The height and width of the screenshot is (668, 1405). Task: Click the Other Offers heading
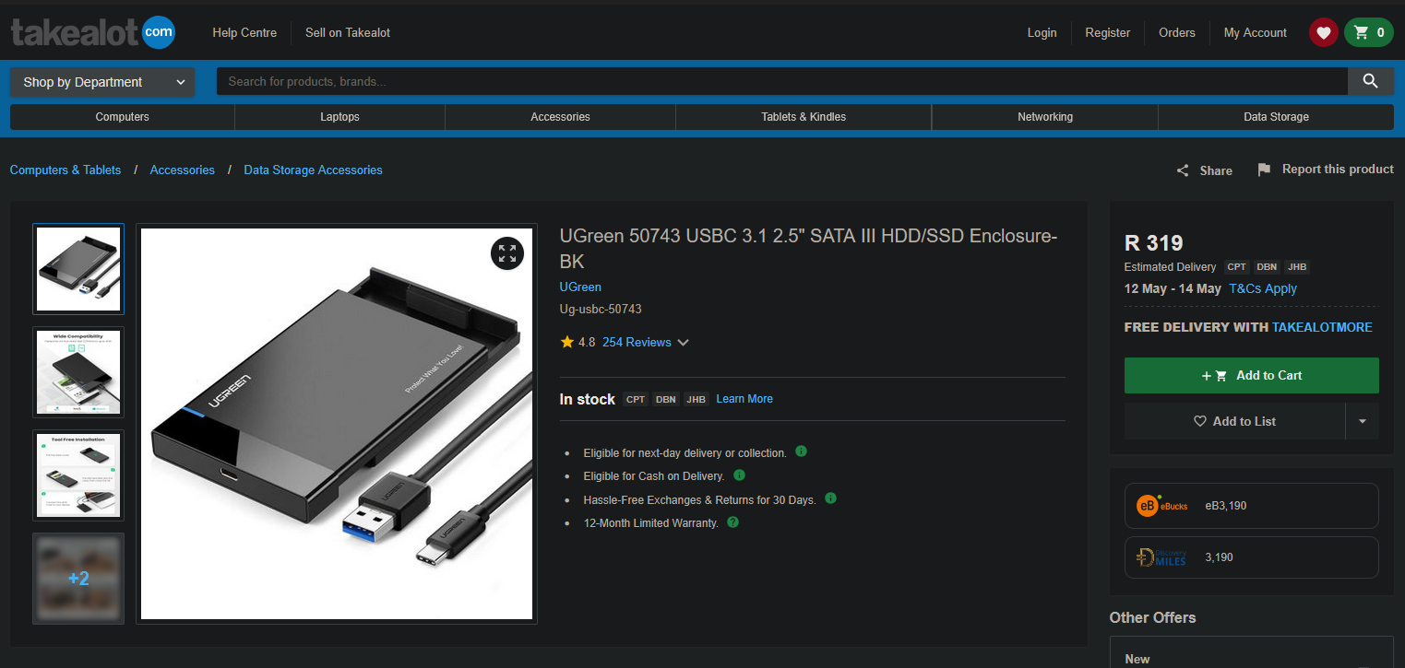pos(1152,617)
